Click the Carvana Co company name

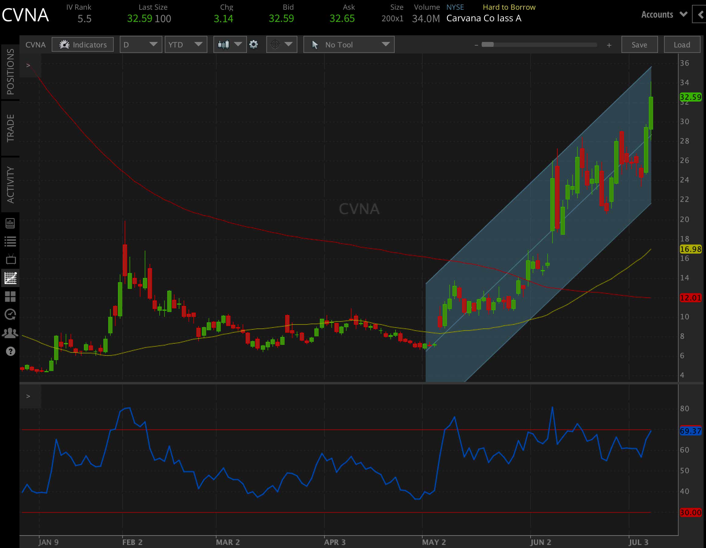tap(484, 19)
